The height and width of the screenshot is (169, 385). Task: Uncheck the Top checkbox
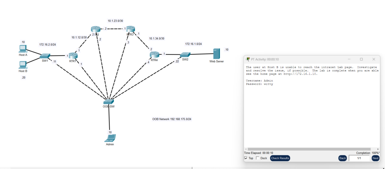pyautogui.click(x=246, y=158)
